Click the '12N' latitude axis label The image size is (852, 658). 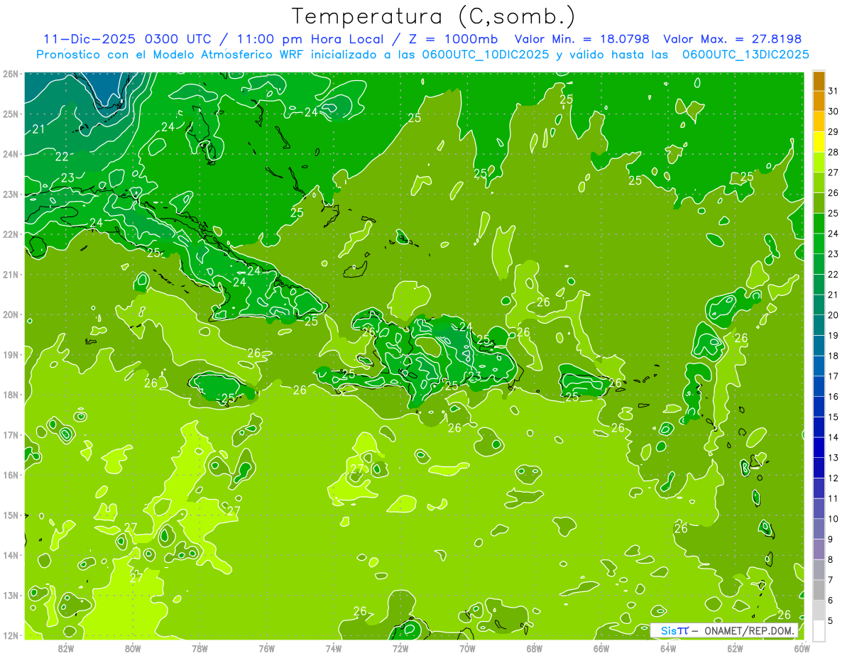point(10,635)
